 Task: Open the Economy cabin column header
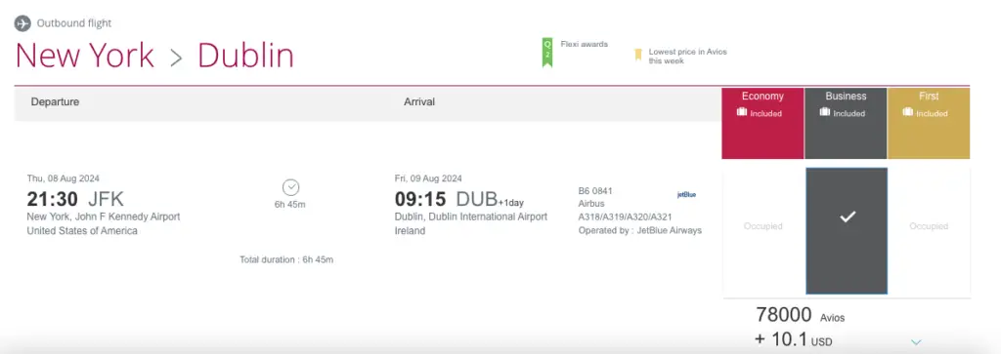762,123
